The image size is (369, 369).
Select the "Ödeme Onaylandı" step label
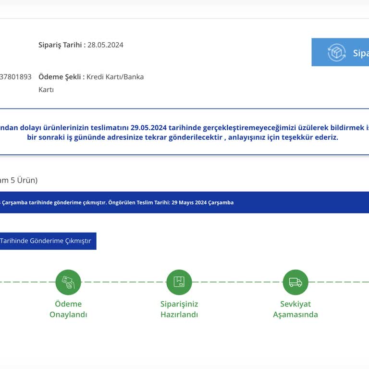pyautogui.click(x=68, y=309)
